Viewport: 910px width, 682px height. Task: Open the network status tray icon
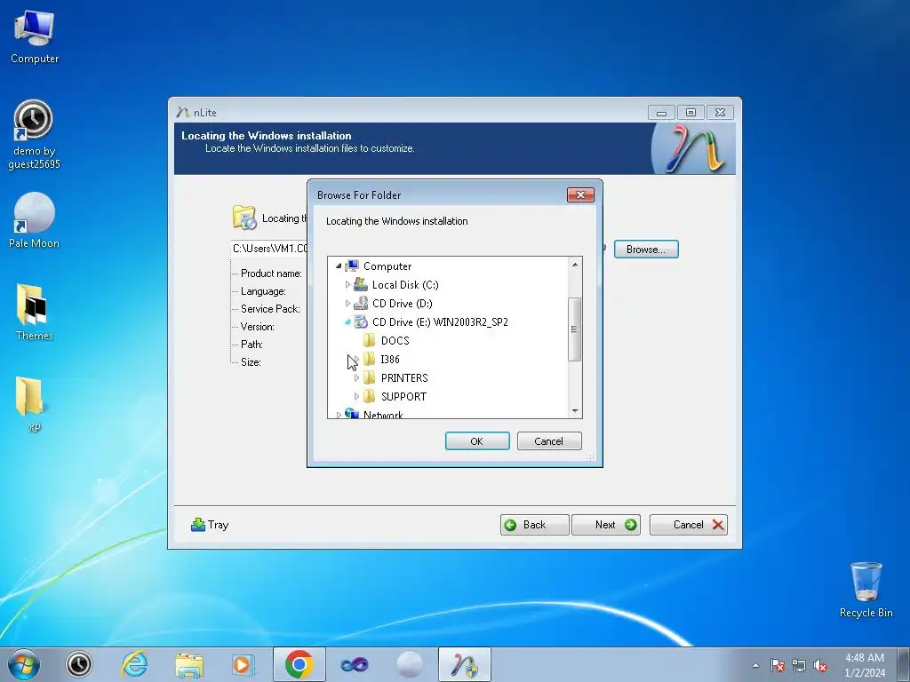(799, 665)
